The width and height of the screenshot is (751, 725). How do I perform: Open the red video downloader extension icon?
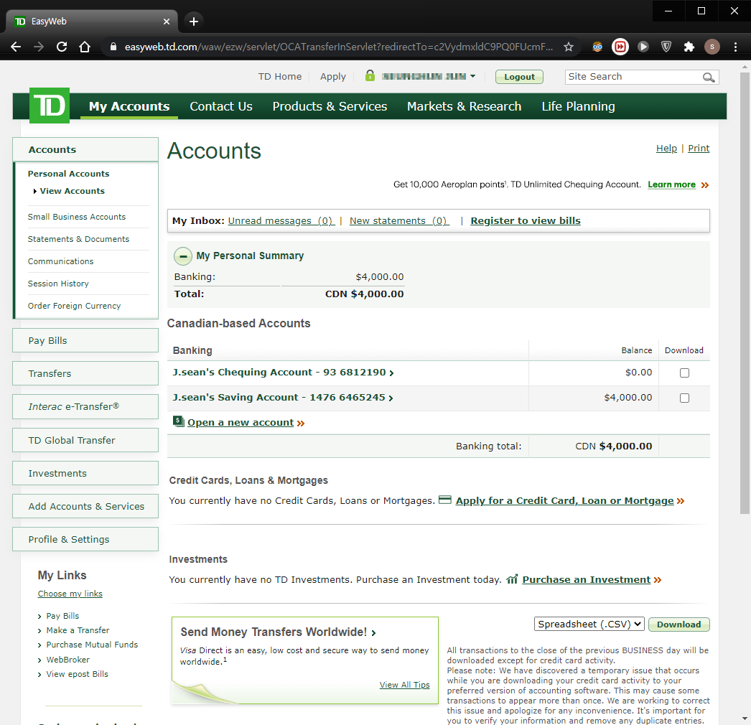620,47
